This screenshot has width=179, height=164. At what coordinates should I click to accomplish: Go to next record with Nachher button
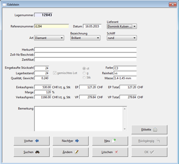coord(71,141)
